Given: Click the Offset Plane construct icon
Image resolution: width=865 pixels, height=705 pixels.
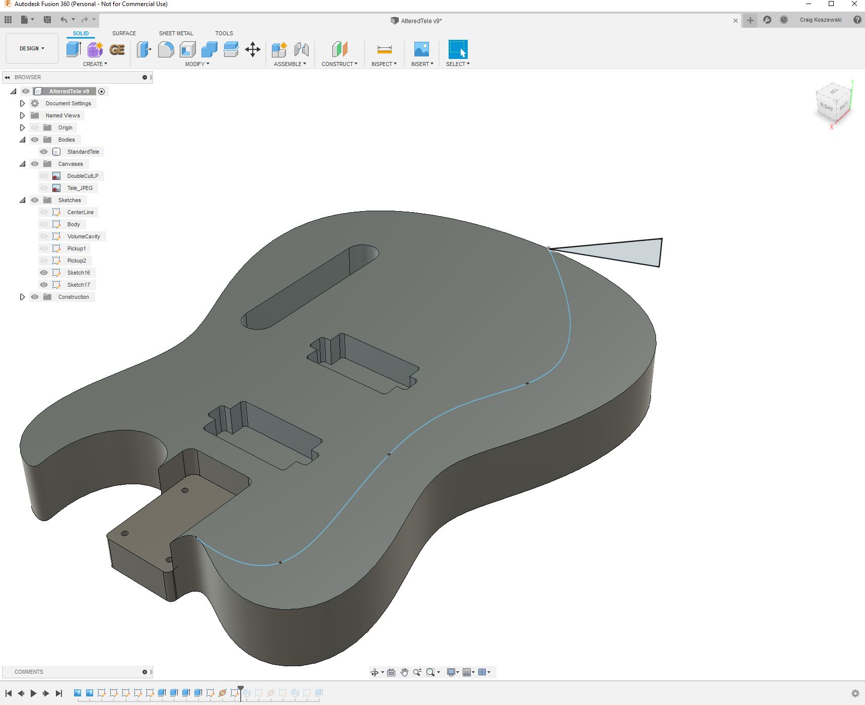Looking at the screenshot, I should 340,49.
